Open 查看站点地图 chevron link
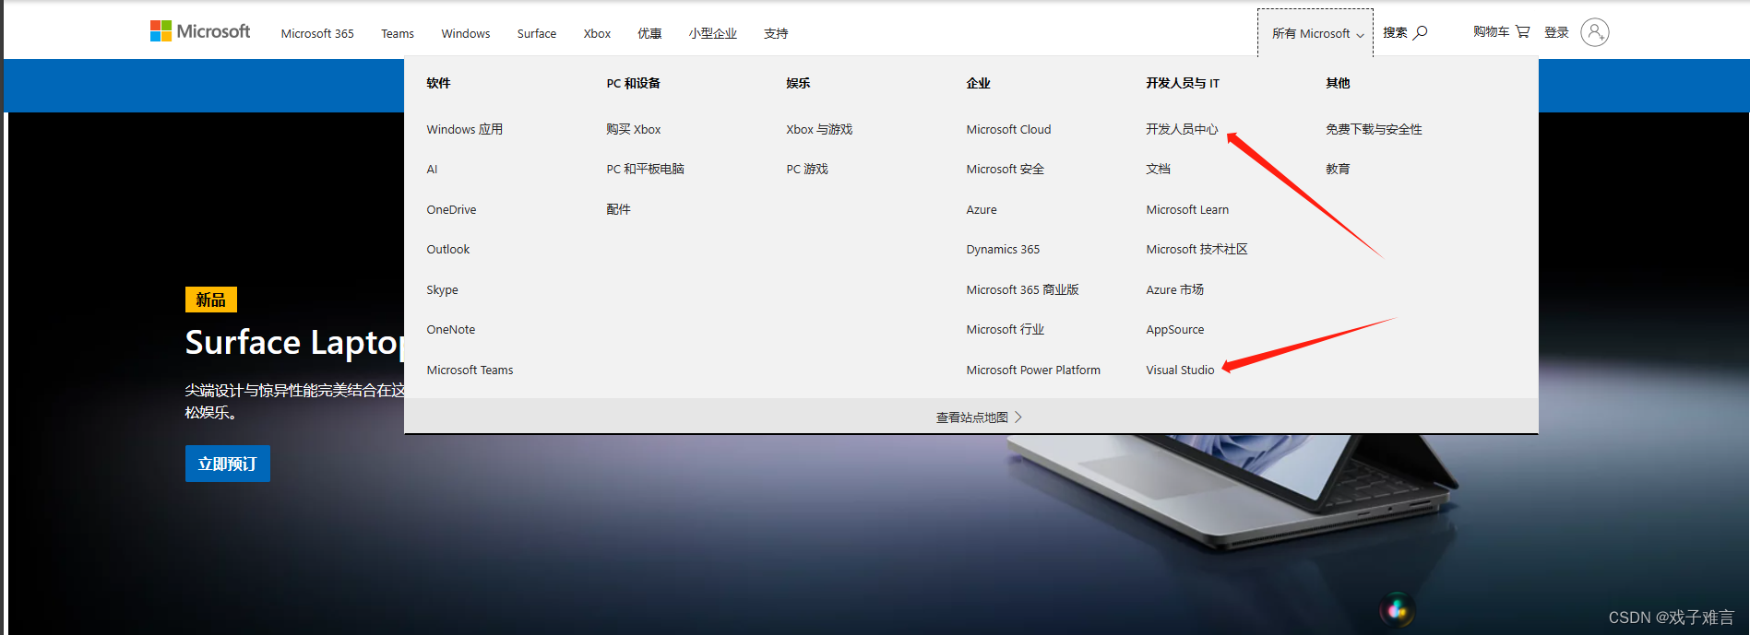 979,417
